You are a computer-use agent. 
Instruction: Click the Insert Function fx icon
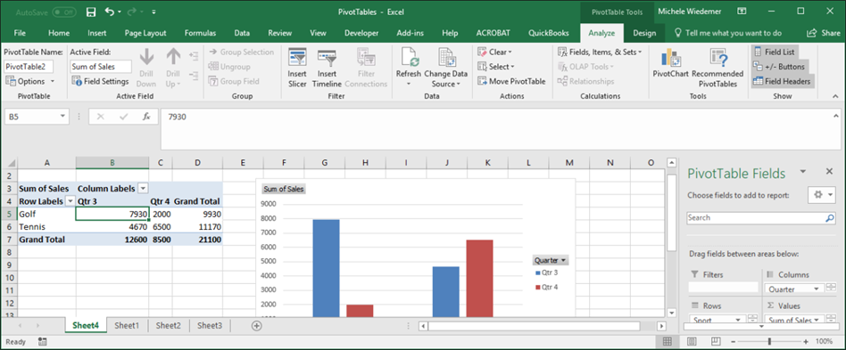[146, 117]
